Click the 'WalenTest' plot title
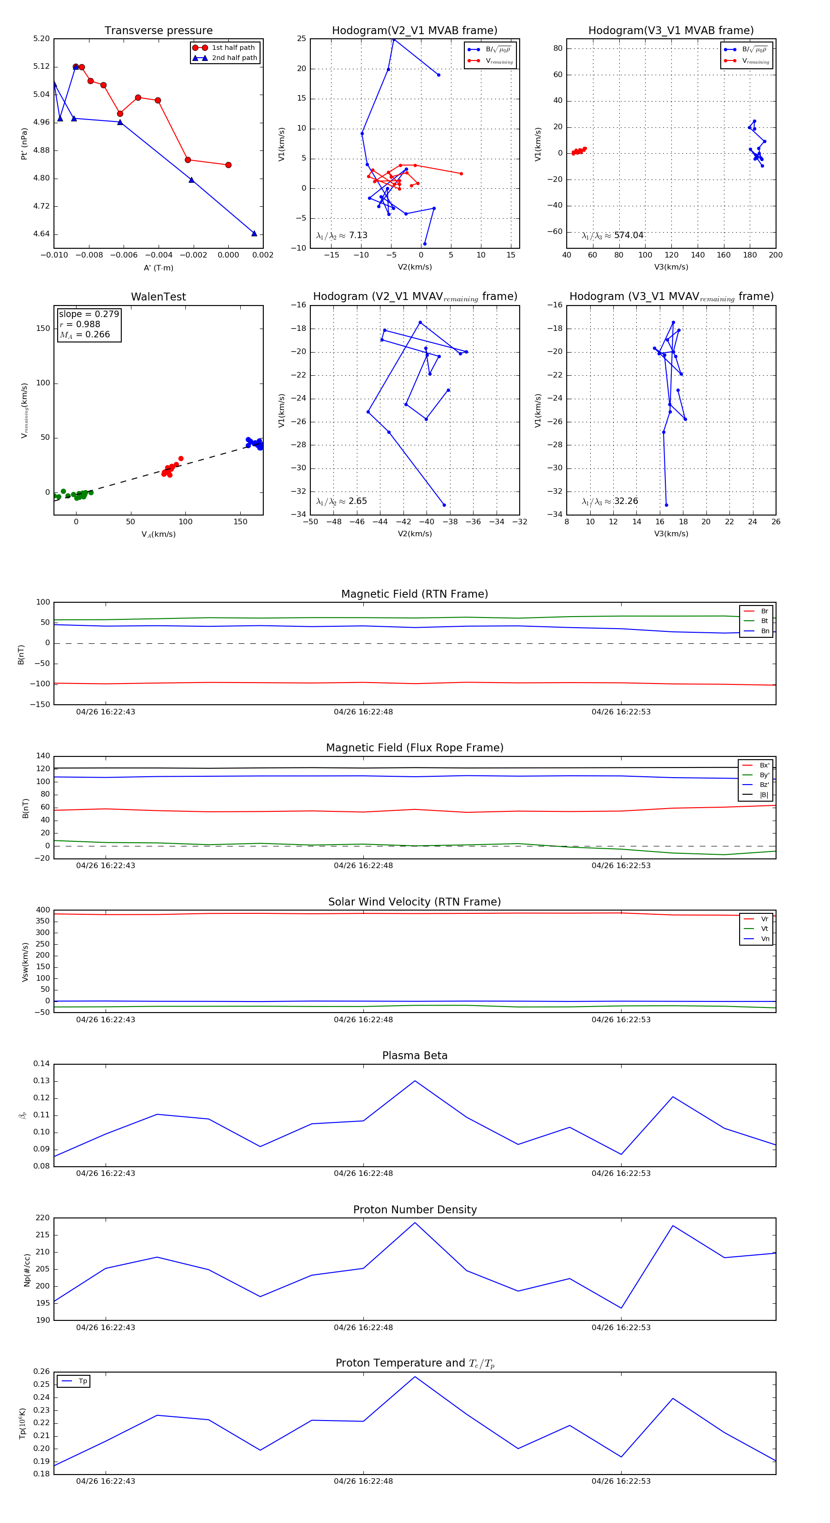Viewport: 830px width, 1523px height. [x=158, y=297]
